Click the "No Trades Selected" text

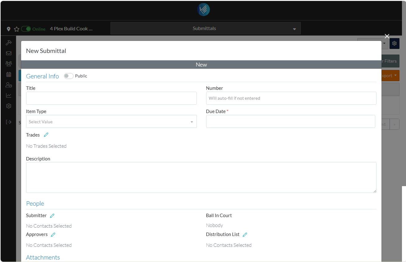tap(46, 146)
